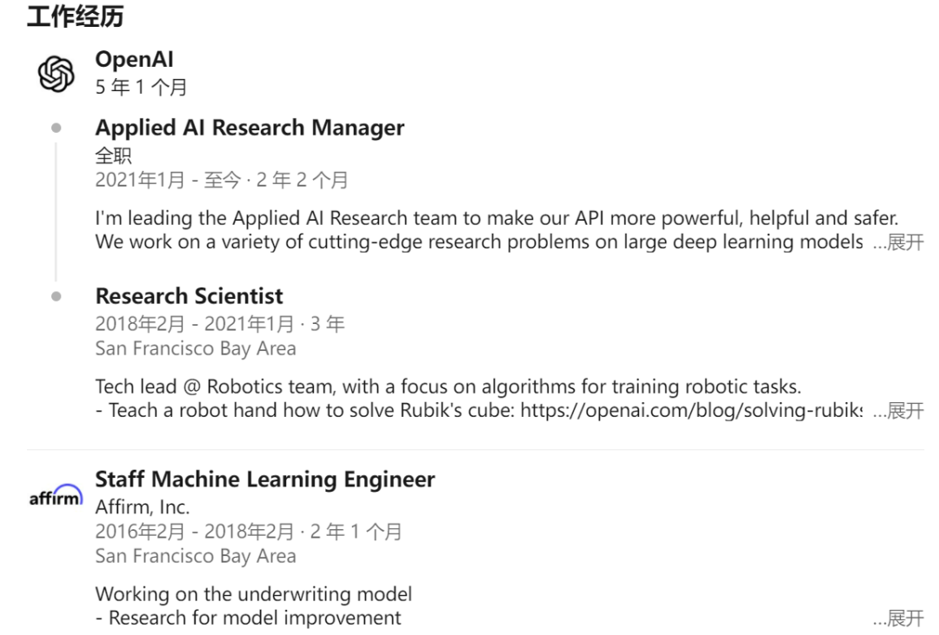The width and height of the screenshot is (939, 635).
Task: Follow the openai.com solving-rubiks blog URL
Action: pos(692,411)
